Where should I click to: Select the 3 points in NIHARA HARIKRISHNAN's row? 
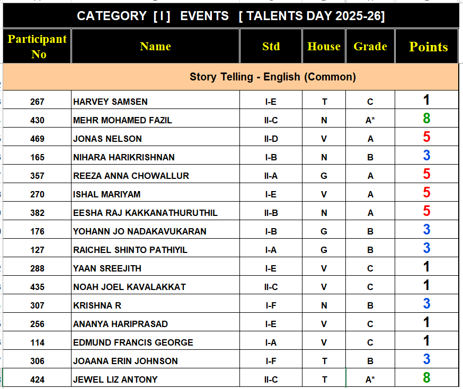tap(426, 156)
